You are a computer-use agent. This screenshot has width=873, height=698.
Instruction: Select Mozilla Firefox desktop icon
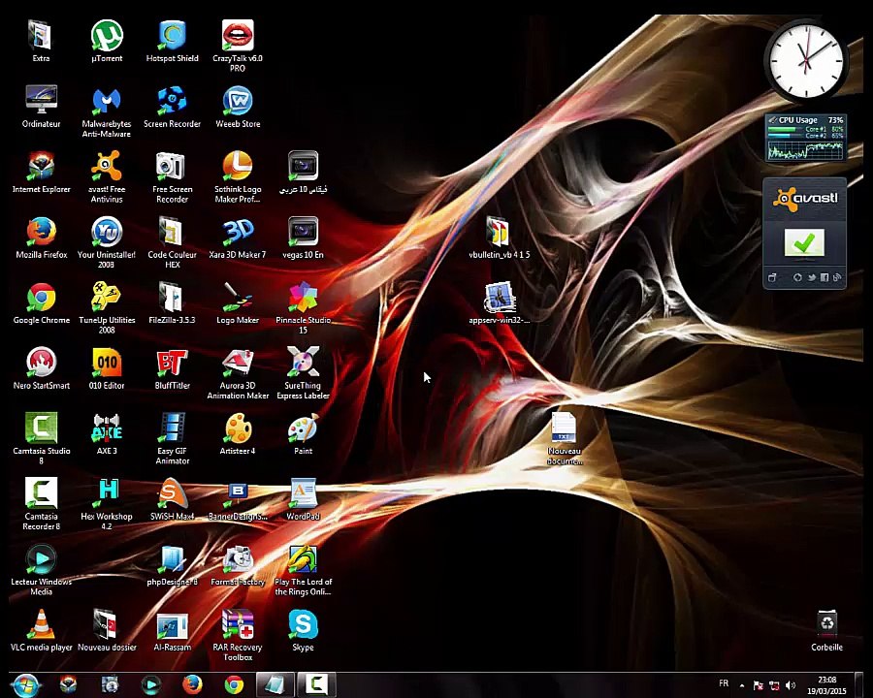click(x=41, y=238)
